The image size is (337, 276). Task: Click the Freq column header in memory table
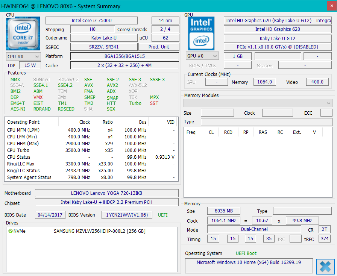click(191, 132)
